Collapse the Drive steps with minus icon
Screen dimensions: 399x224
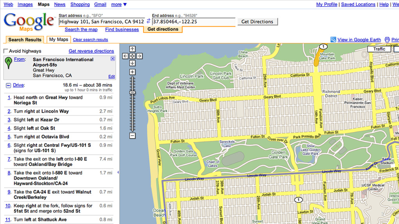coord(9,85)
